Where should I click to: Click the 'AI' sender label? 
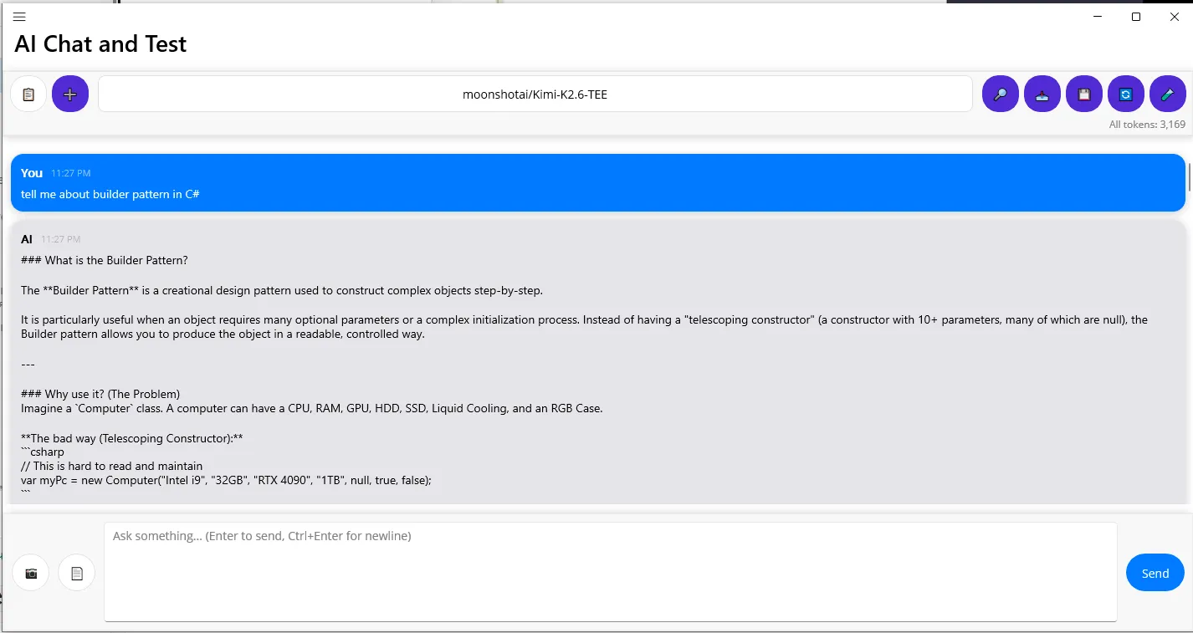click(27, 239)
